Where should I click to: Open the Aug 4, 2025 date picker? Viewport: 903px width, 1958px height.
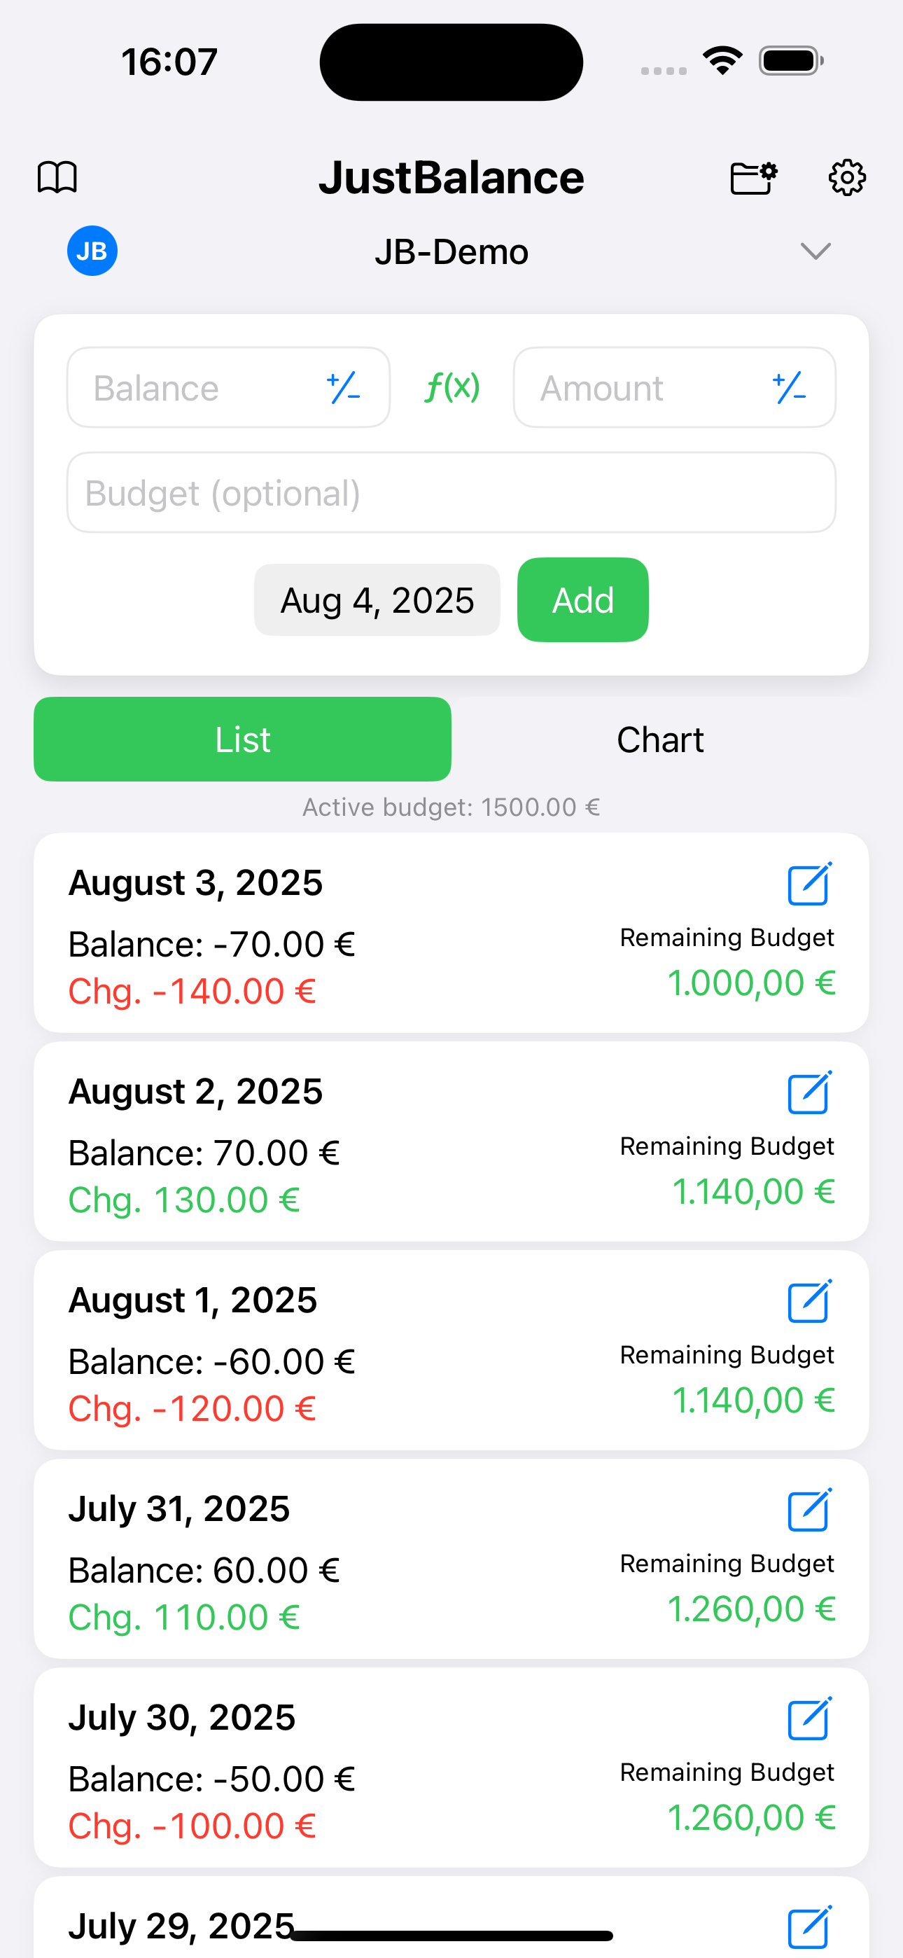click(x=377, y=600)
